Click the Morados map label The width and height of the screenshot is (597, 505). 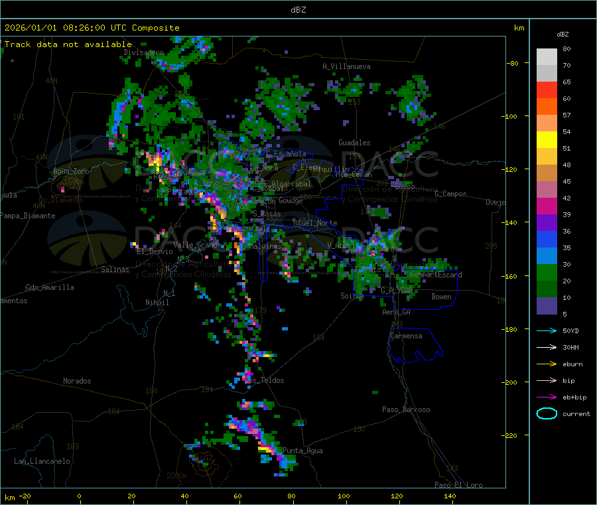click(x=77, y=381)
